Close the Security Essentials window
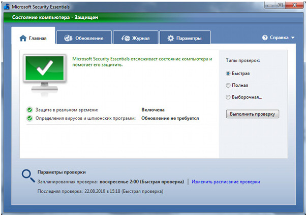Screen dimensions: 307x215 point(294,6)
